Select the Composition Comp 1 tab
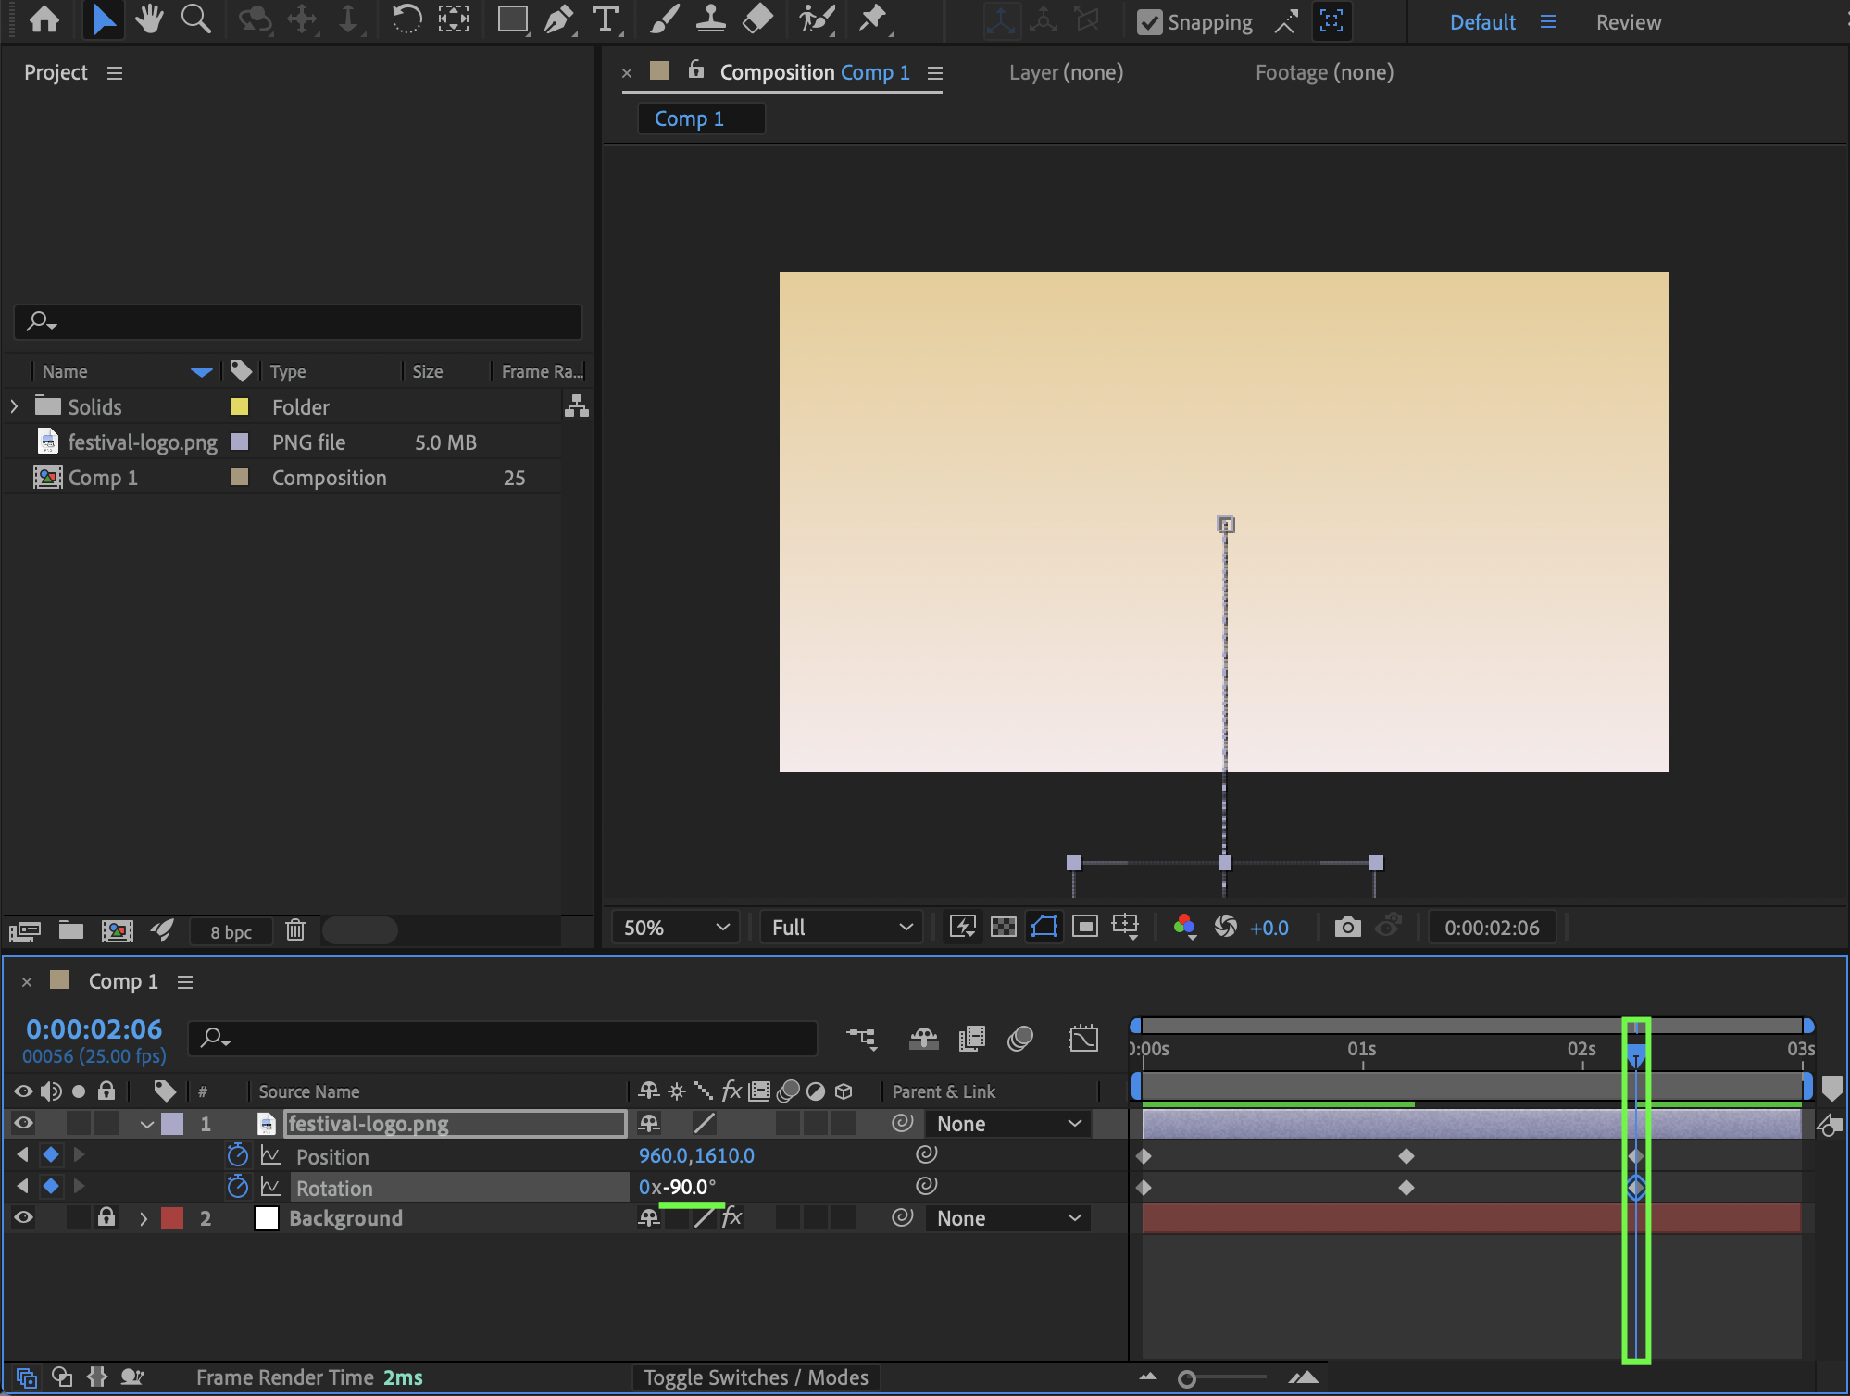The width and height of the screenshot is (1850, 1396). (815, 72)
